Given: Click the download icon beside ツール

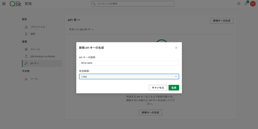Looking at the screenshot, I should tap(26, 79).
